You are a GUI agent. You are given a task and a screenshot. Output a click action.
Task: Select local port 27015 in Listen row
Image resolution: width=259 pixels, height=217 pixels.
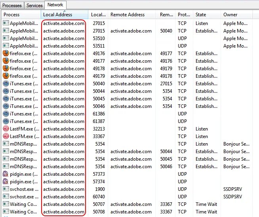point(99,23)
